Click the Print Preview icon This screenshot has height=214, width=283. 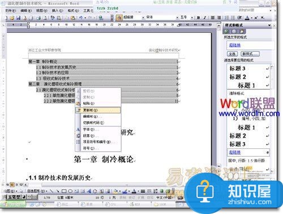(45, 18)
